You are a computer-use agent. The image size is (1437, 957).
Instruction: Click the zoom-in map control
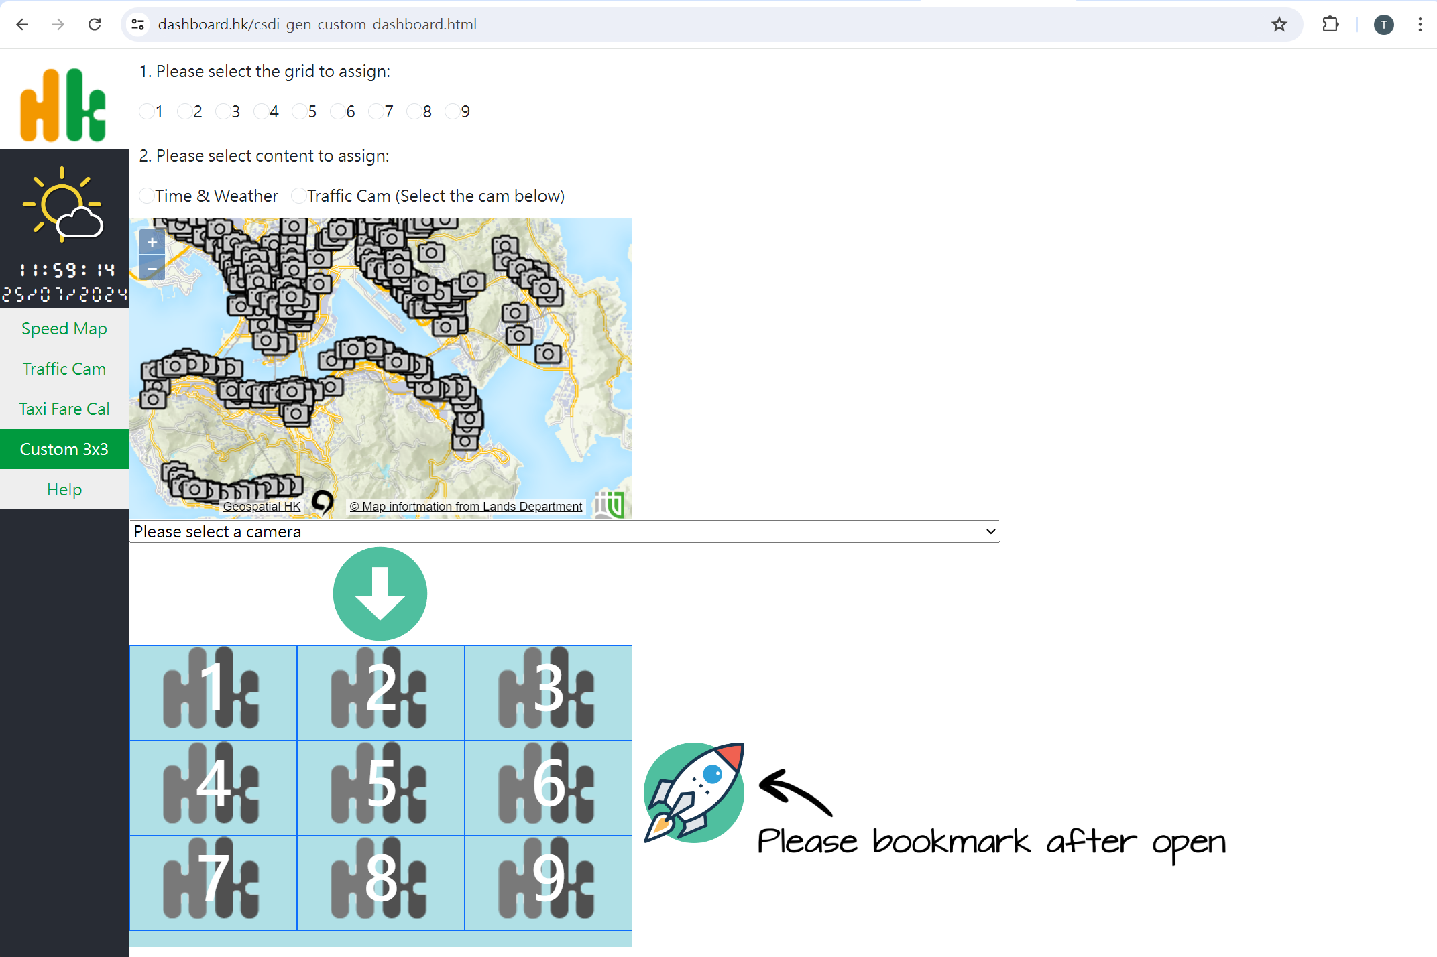152,241
